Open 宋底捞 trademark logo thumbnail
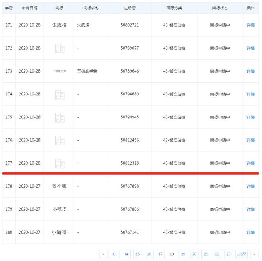Image resolution: width=262 pixels, height=261 pixels. [x=59, y=25]
